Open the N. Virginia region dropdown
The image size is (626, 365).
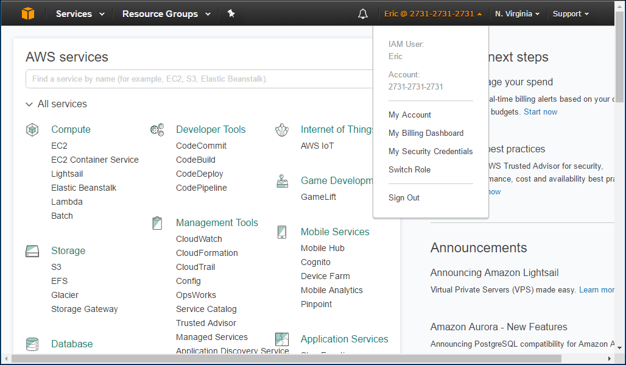click(518, 13)
